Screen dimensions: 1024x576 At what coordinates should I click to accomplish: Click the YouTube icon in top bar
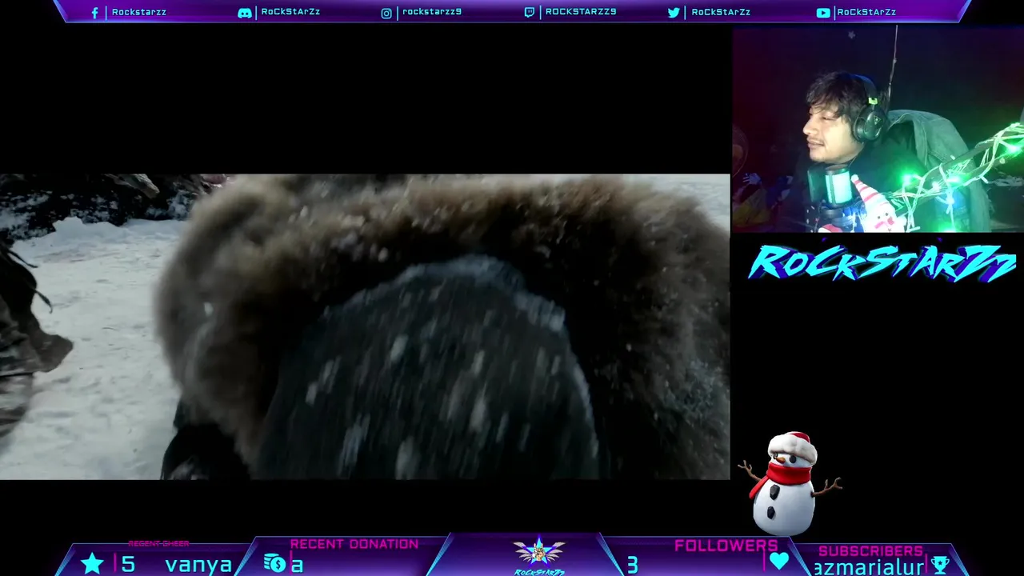click(822, 12)
